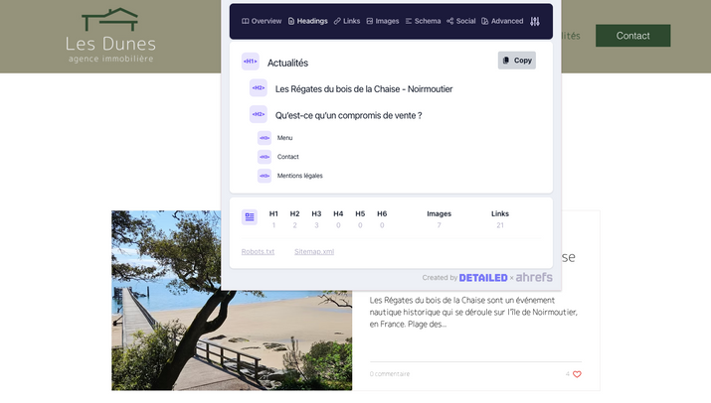Click the H6 count label

coord(382,213)
